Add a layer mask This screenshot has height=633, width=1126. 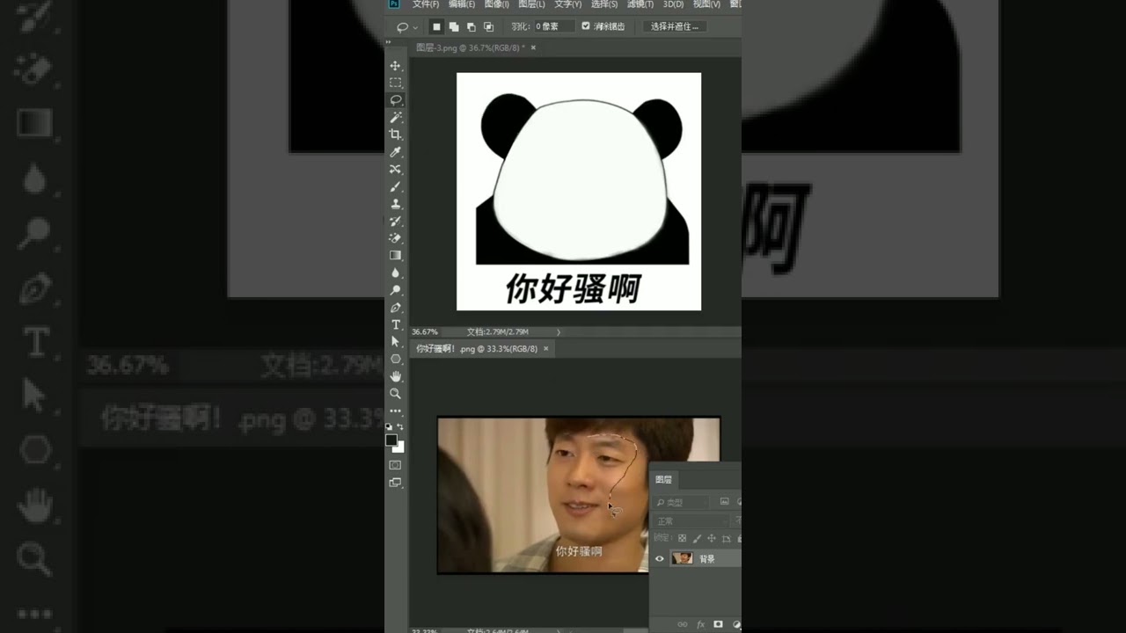click(x=718, y=624)
